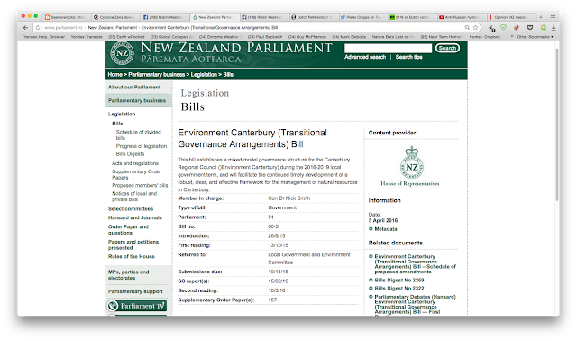Click the green shield extension icon

pos(503,28)
